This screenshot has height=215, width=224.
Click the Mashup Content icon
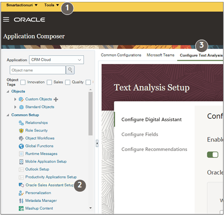tap(21, 208)
